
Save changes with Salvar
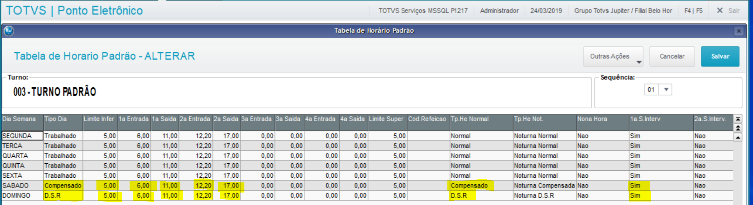720,57
